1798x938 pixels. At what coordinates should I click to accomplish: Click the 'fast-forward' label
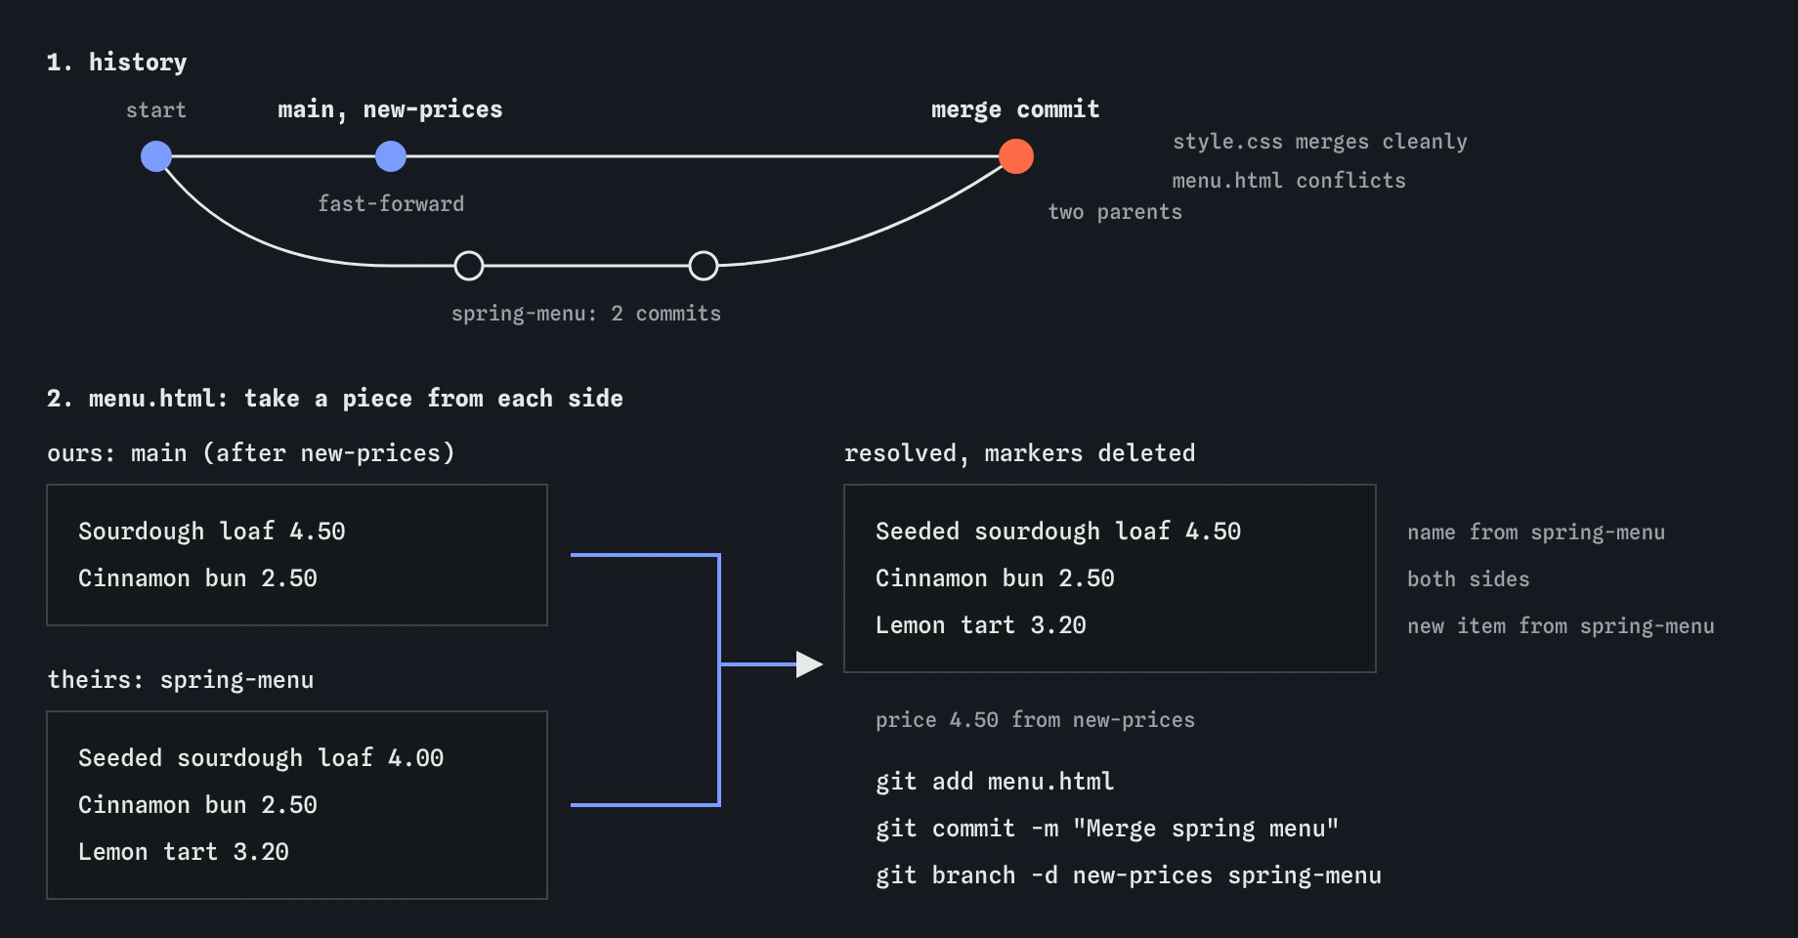tap(391, 203)
